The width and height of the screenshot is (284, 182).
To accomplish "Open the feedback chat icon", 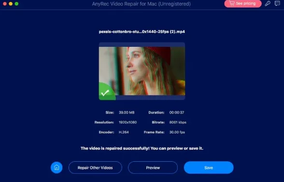I will tap(277, 3).
